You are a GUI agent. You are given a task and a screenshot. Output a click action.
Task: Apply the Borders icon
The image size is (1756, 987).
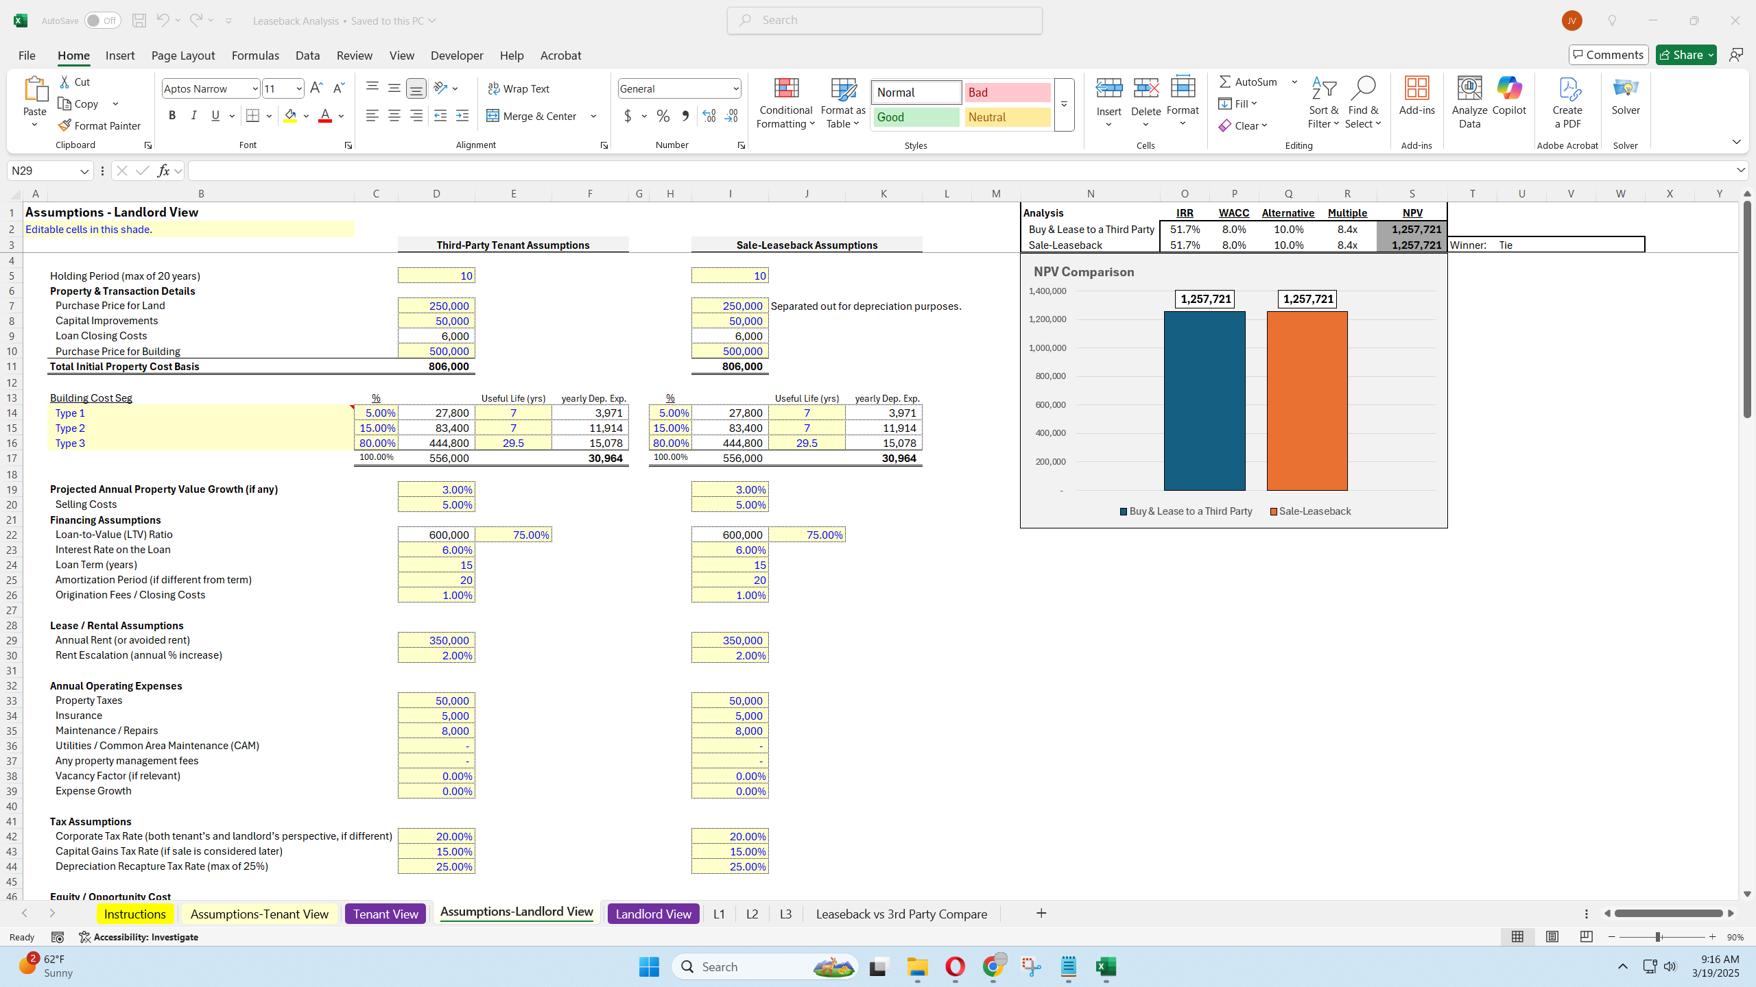click(252, 116)
